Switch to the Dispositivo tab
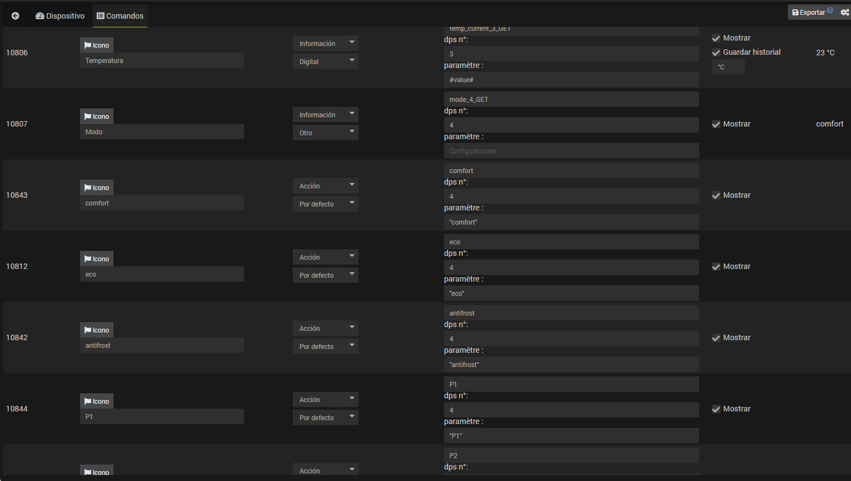This screenshot has width=851, height=481. point(60,16)
